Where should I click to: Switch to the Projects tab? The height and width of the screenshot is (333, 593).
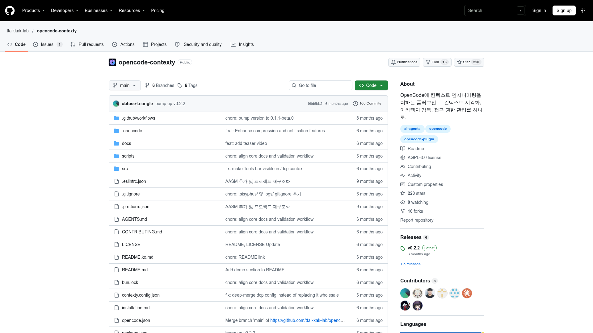155,44
